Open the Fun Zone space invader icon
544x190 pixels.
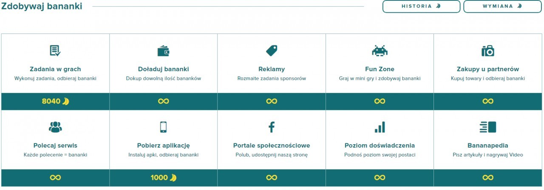(380, 51)
